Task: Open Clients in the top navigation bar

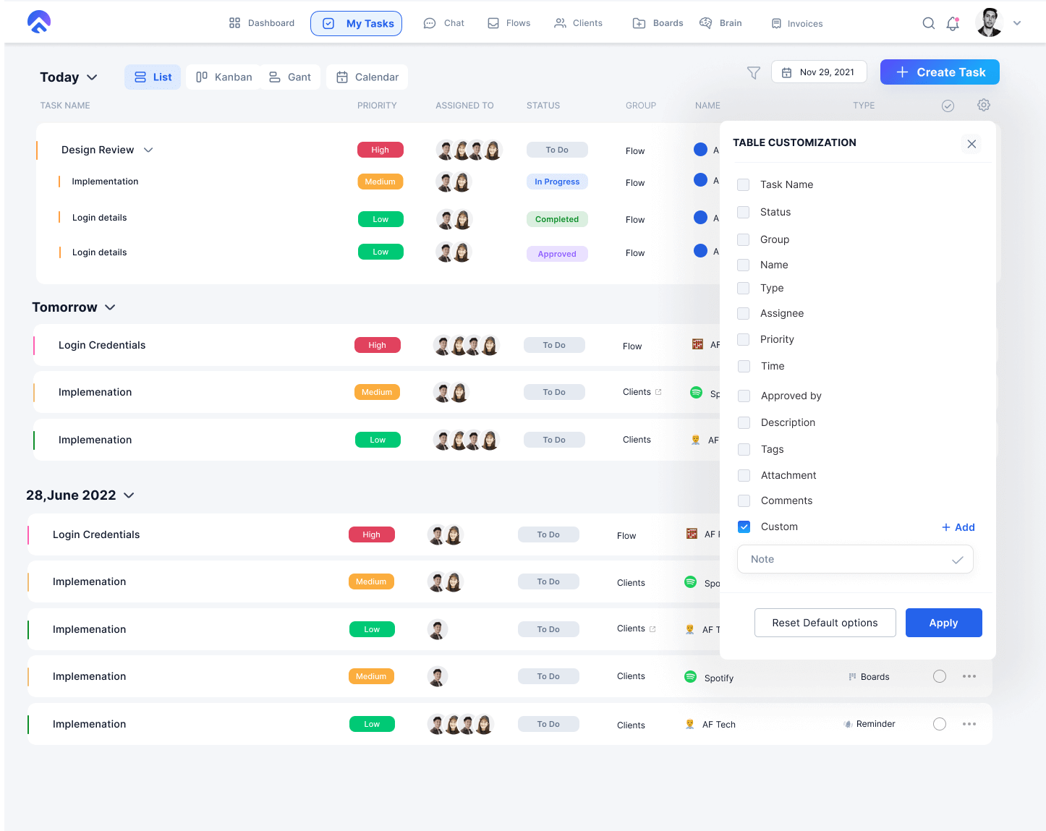Action: click(579, 23)
